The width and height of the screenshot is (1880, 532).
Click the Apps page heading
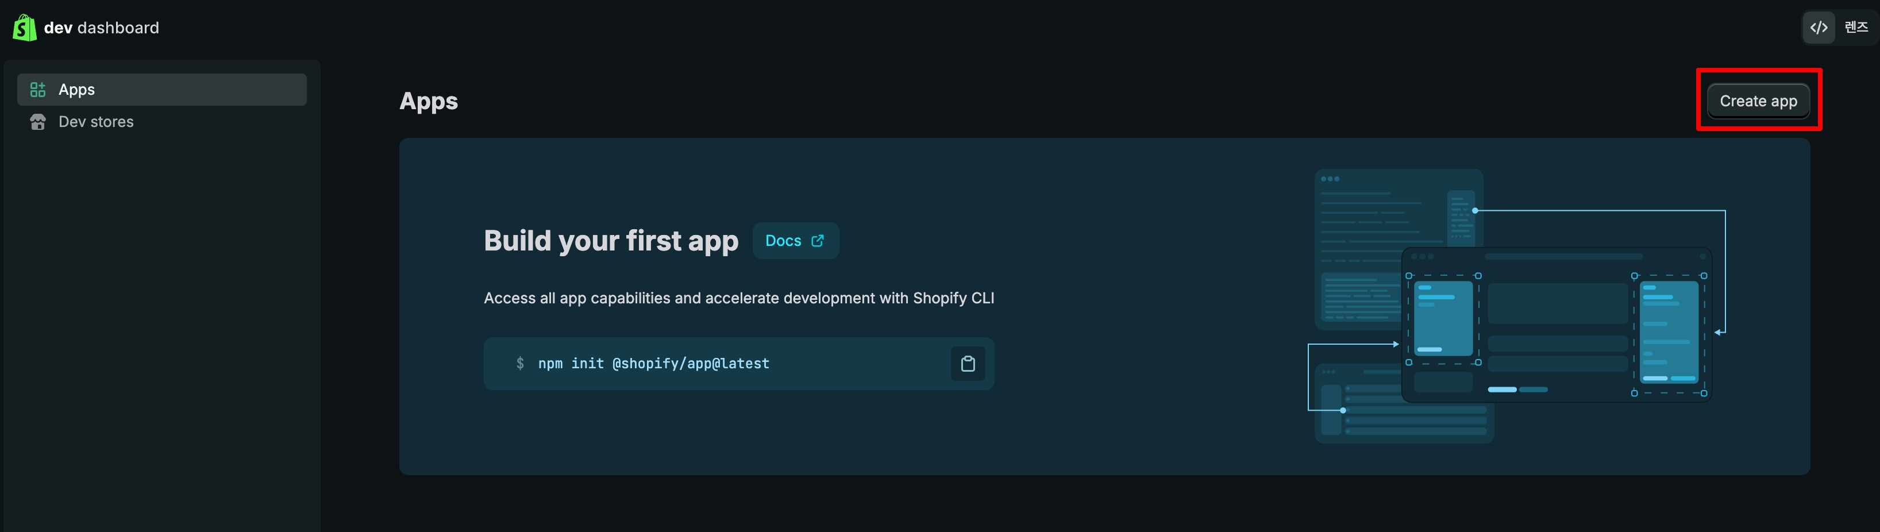(429, 101)
